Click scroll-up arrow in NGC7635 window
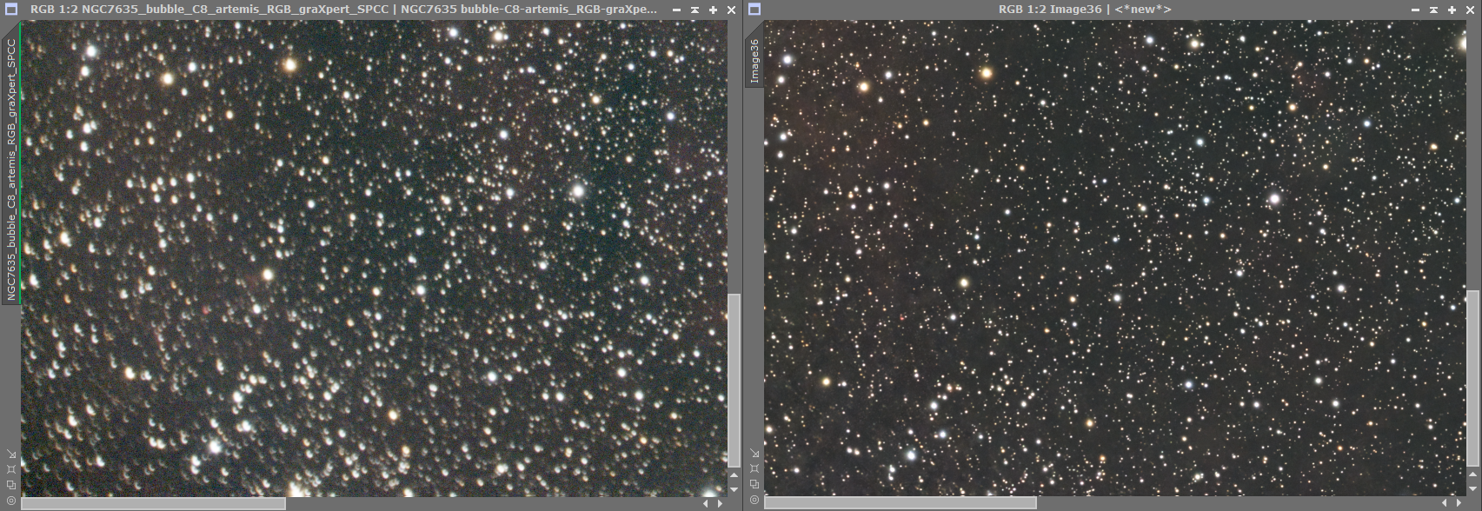The width and height of the screenshot is (1482, 511). pyautogui.click(x=734, y=475)
